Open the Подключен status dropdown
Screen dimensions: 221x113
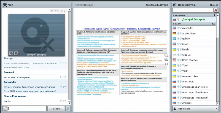195,109
